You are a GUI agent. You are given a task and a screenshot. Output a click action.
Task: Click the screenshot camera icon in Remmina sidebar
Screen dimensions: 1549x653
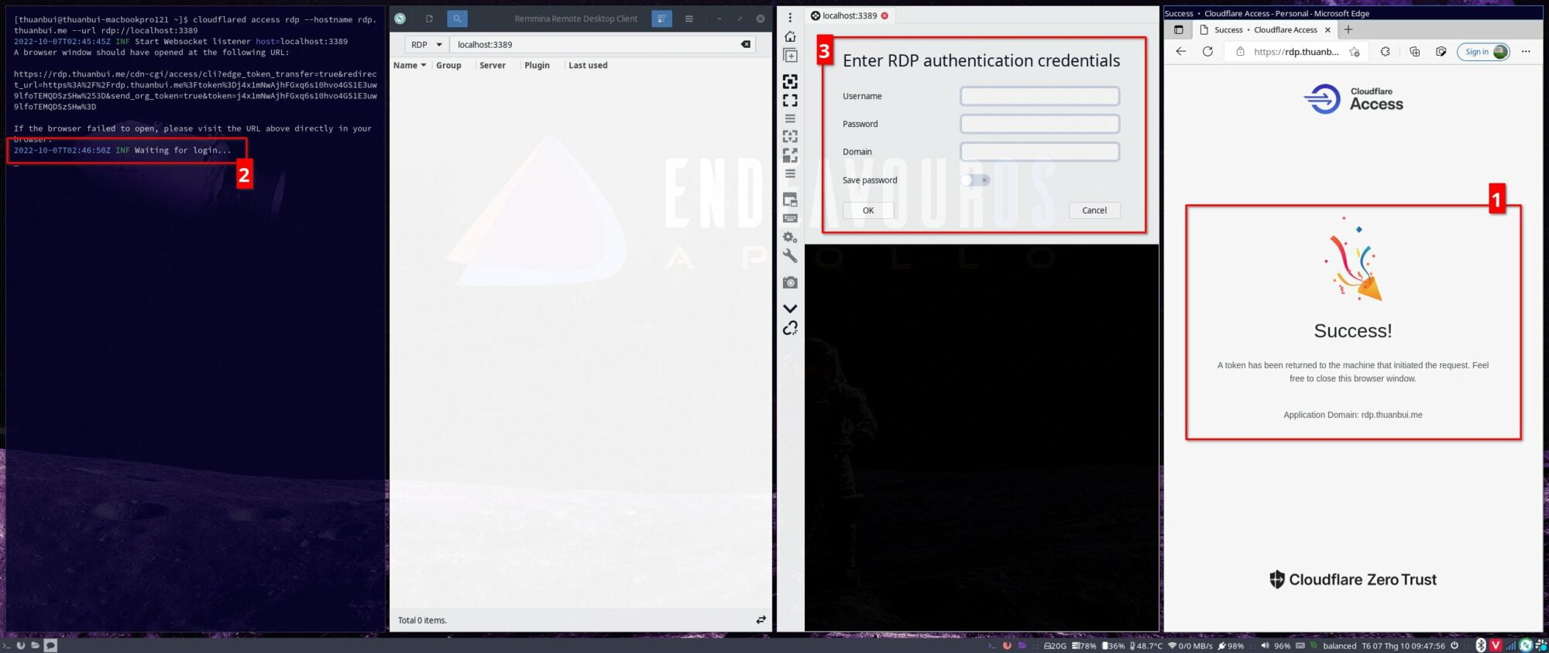pos(790,283)
